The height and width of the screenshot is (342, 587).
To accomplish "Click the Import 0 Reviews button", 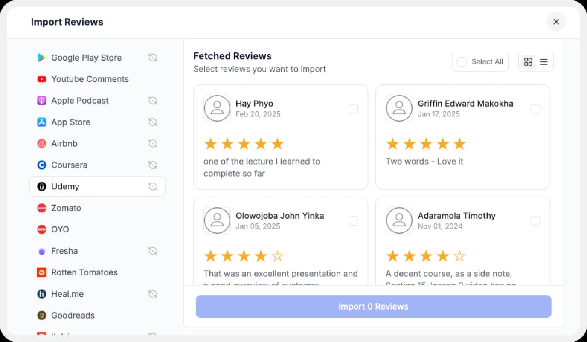I will pos(373,306).
